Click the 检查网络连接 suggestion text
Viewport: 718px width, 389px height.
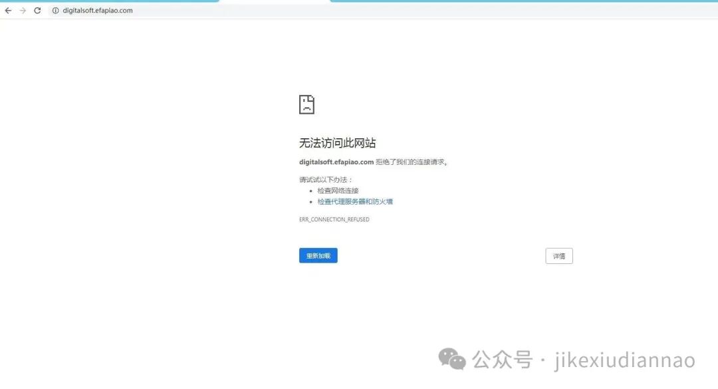(338, 191)
